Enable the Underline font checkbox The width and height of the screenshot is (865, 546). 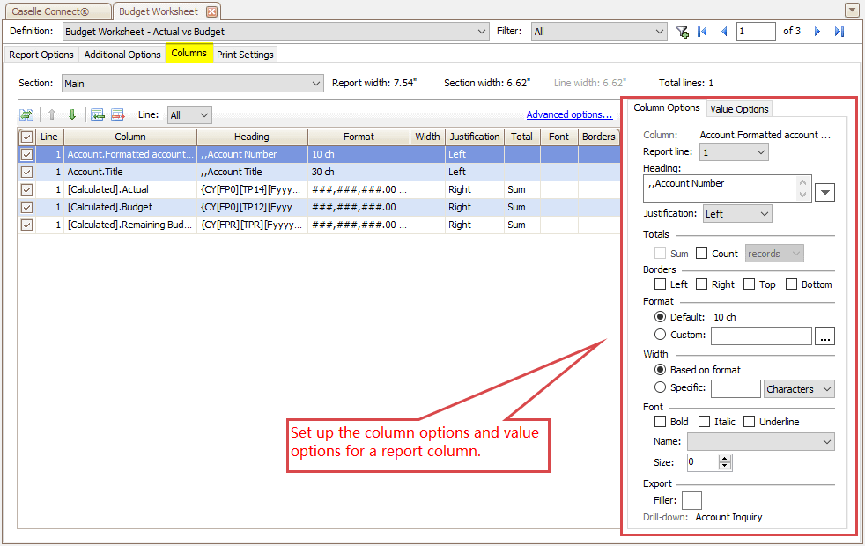point(749,422)
